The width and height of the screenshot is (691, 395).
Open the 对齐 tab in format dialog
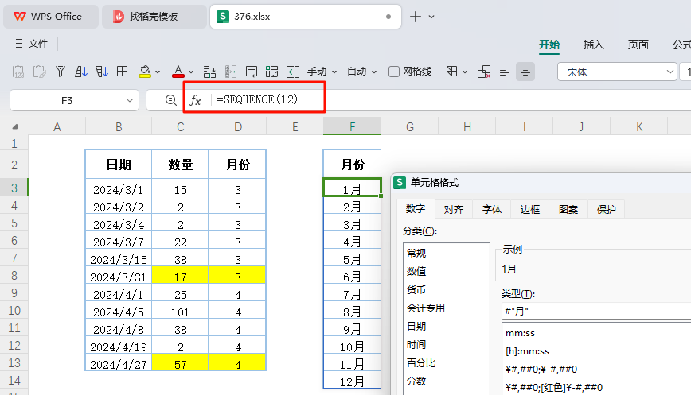(454, 209)
